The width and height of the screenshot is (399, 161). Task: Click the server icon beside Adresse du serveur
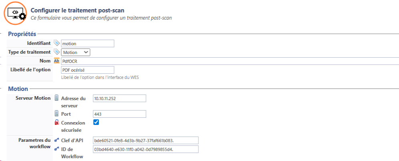[56, 98]
